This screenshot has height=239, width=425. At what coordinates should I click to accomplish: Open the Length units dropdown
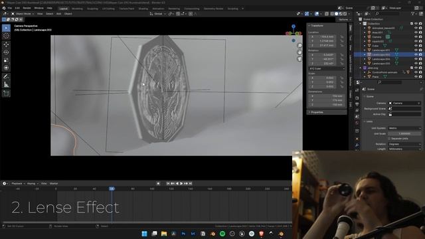click(x=404, y=149)
